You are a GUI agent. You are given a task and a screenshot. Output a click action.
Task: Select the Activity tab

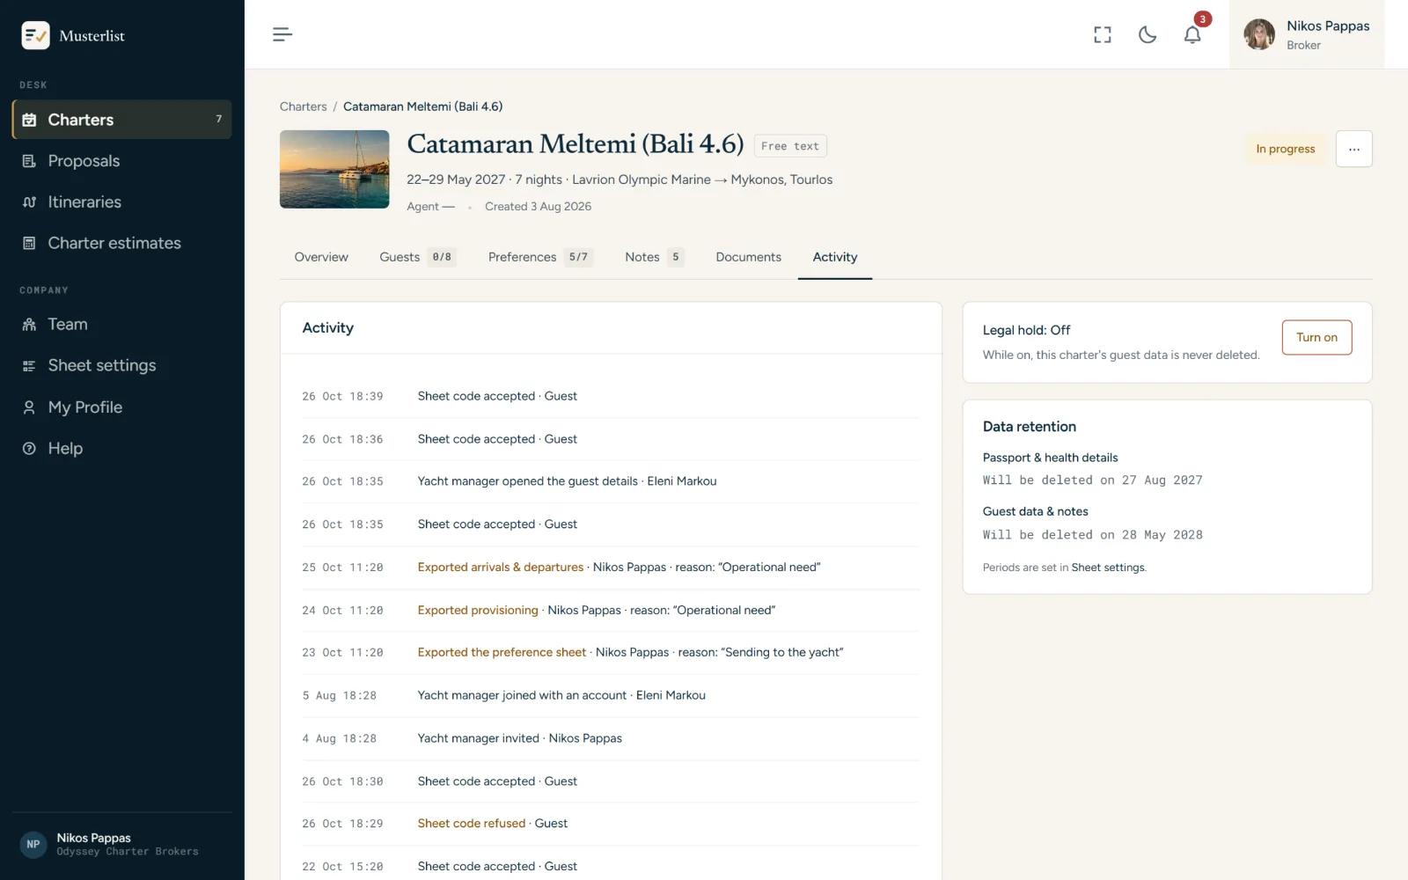(834, 257)
